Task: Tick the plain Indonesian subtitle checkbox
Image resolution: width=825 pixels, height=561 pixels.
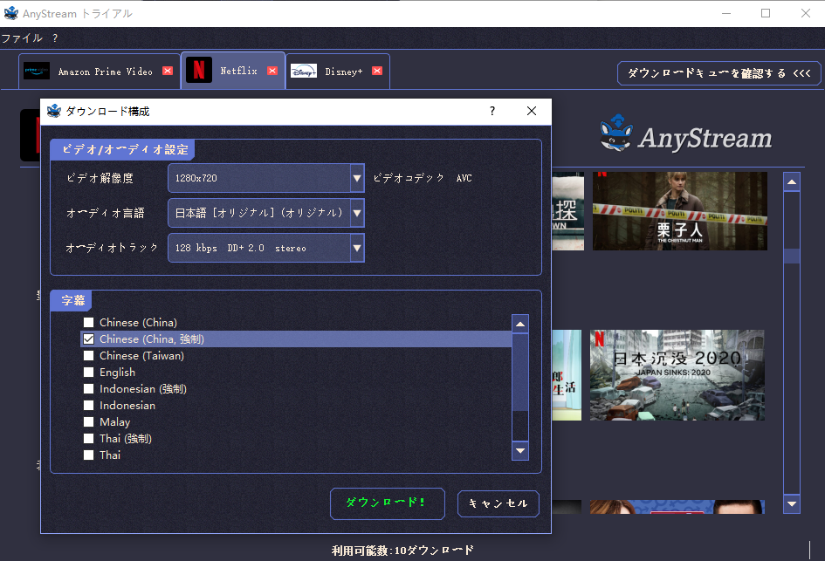Action: pos(88,406)
